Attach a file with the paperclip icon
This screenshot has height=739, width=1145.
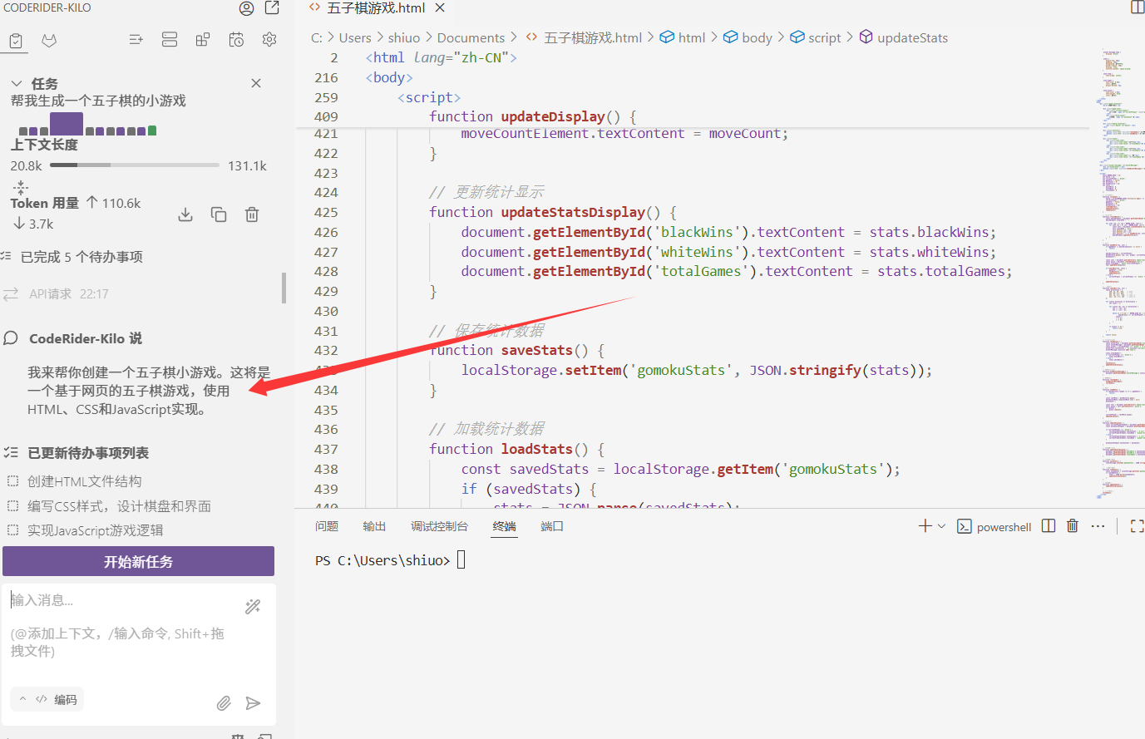coord(224,703)
